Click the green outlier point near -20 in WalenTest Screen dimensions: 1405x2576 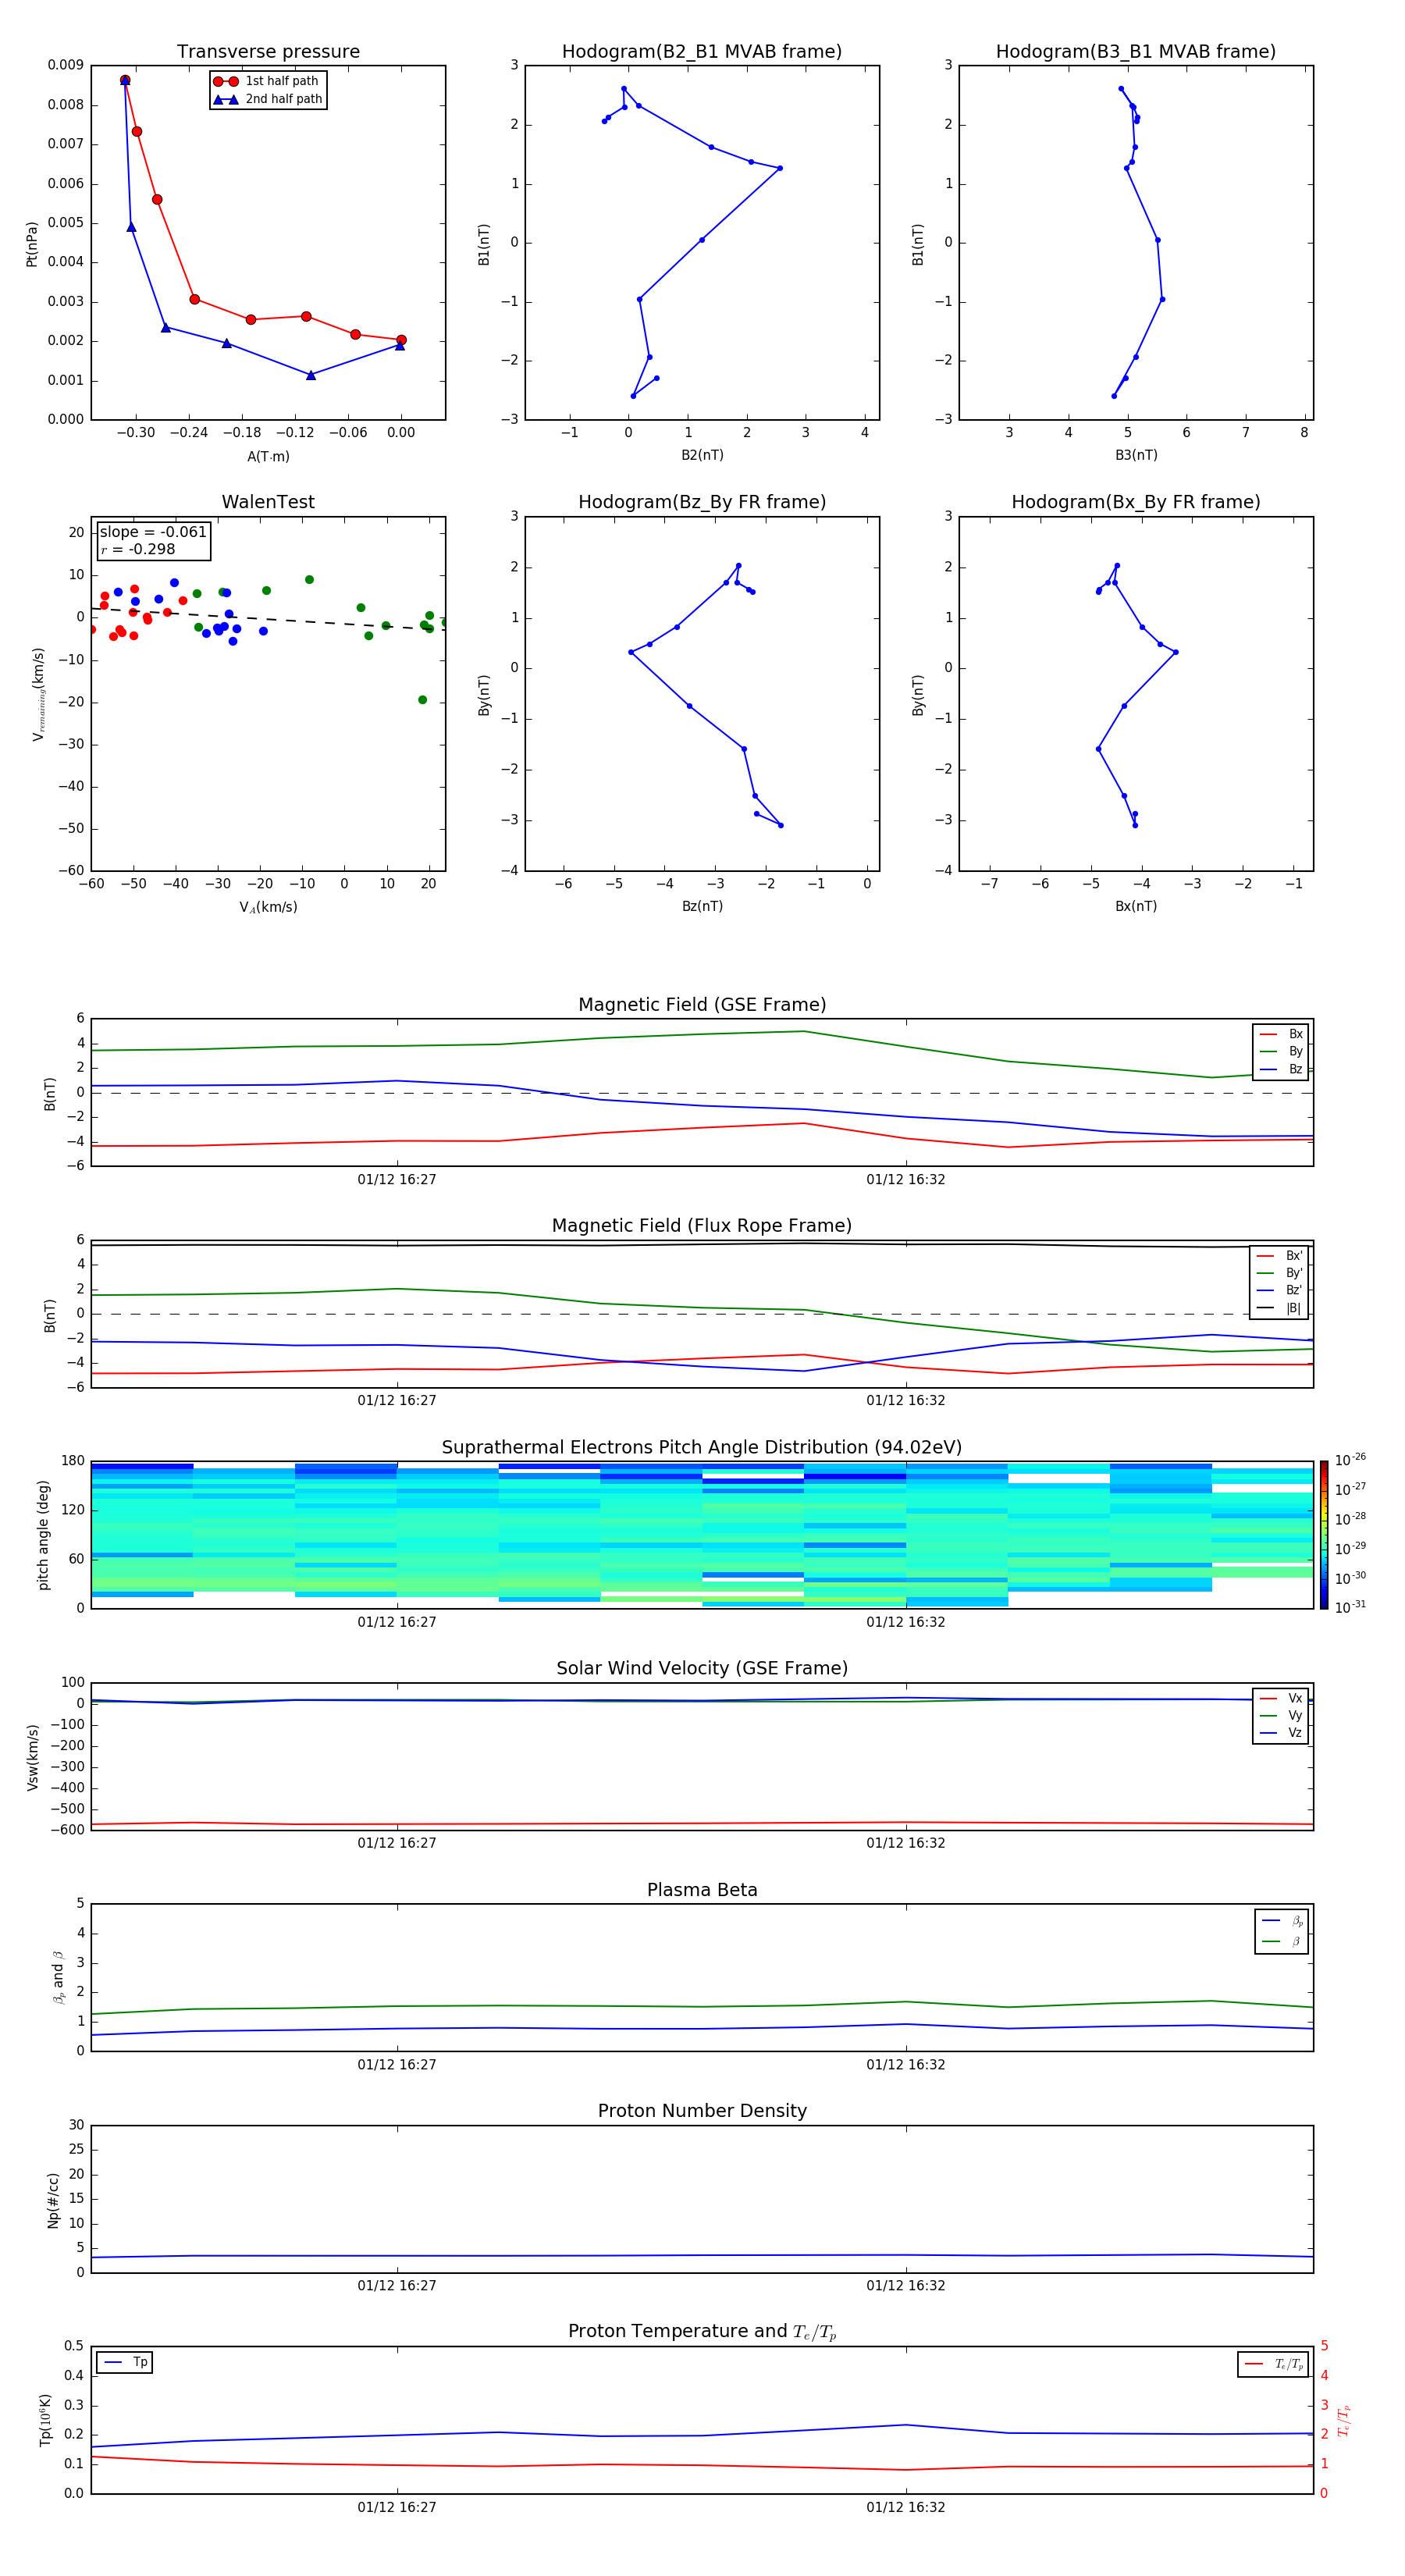(x=422, y=700)
